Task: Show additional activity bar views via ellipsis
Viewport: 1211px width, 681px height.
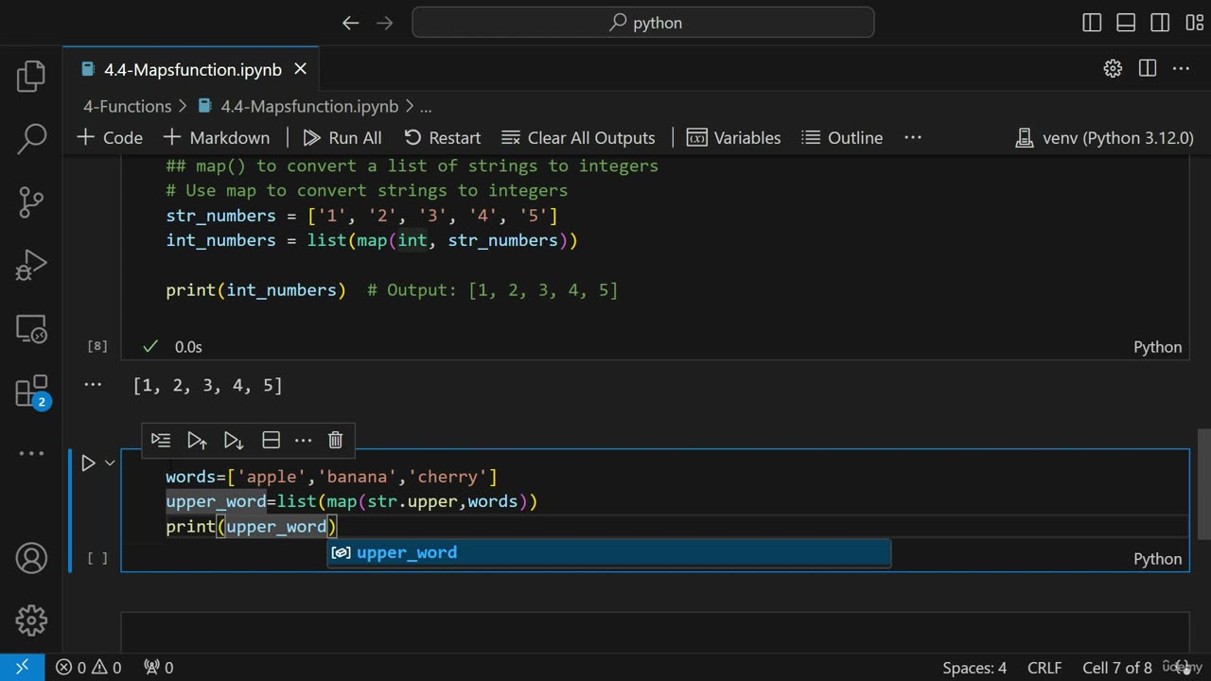Action: (31, 454)
